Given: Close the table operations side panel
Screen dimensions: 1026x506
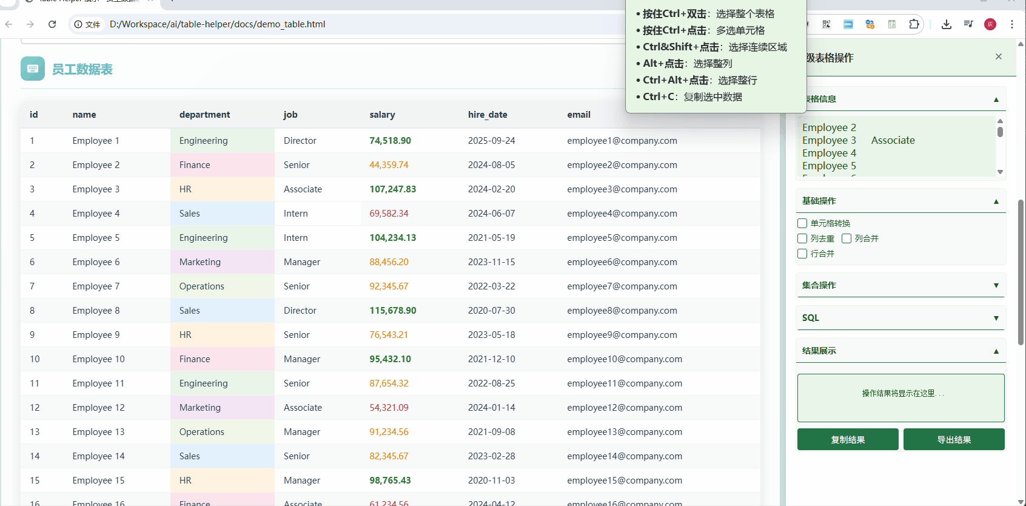Looking at the screenshot, I should pyautogui.click(x=998, y=56).
